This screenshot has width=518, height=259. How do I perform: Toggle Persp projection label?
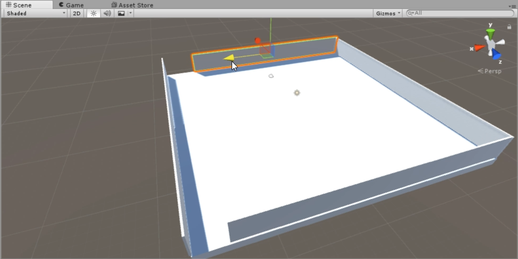coord(490,71)
